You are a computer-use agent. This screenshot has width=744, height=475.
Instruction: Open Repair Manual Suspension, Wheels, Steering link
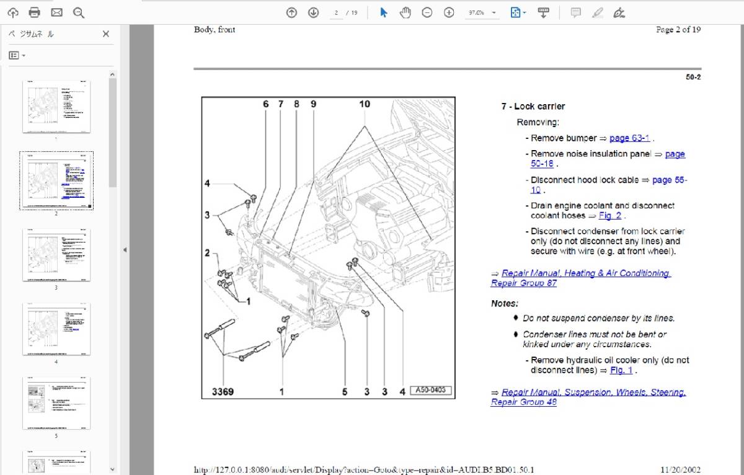[588, 397]
